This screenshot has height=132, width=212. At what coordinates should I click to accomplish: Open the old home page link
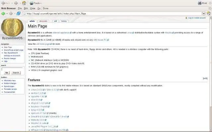click(44, 44)
